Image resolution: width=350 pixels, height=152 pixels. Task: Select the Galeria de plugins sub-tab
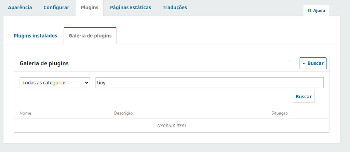(90, 36)
